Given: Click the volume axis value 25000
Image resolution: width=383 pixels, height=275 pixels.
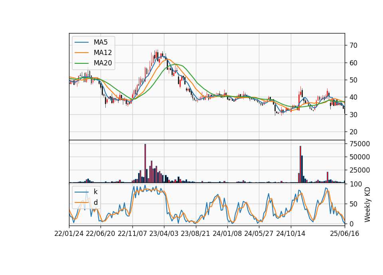Looking at the screenshot, I should 359,170.
